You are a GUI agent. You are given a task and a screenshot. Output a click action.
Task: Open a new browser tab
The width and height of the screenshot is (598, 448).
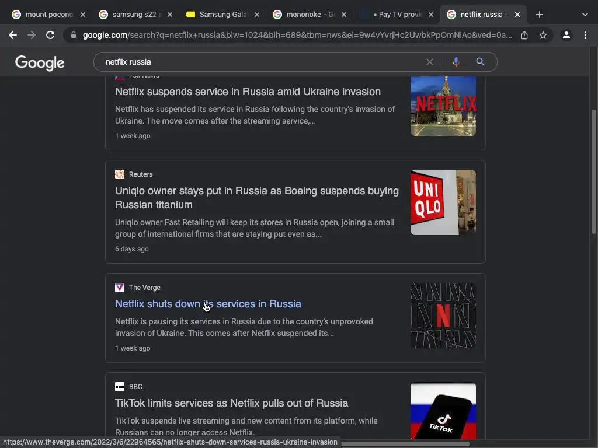click(539, 15)
